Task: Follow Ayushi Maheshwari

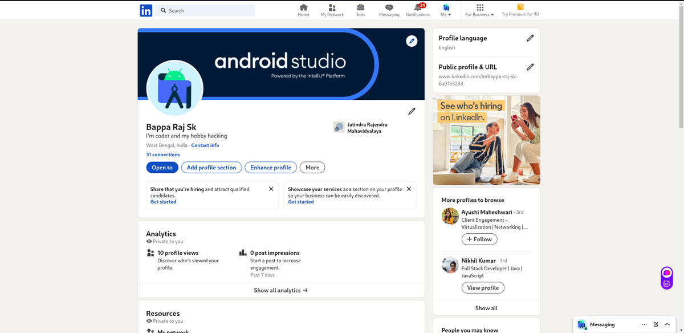Action: (x=479, y=239)
